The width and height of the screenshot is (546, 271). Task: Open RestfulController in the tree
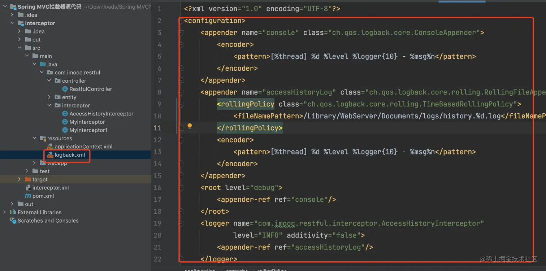(x=91, y=89)
